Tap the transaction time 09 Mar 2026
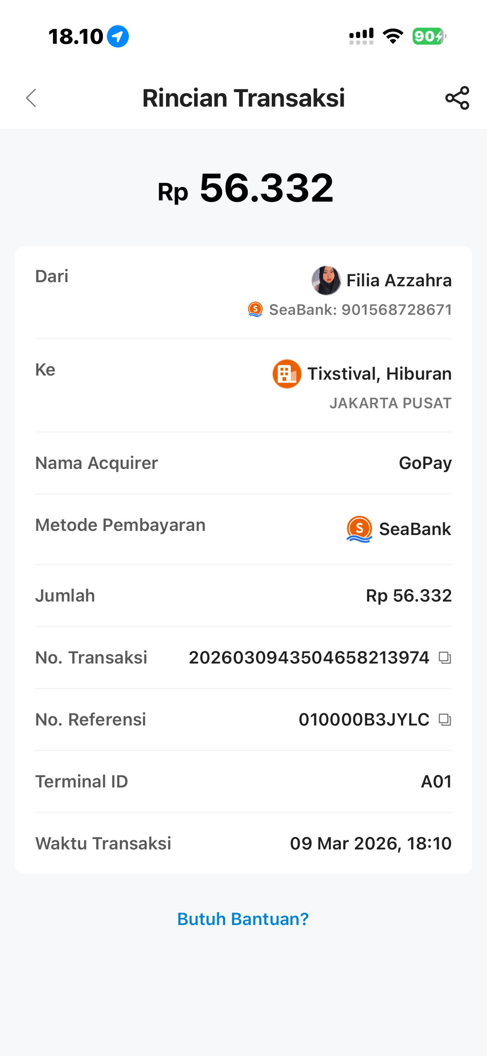The height and width of the screenshot is (1056, 487). (371, 844)
